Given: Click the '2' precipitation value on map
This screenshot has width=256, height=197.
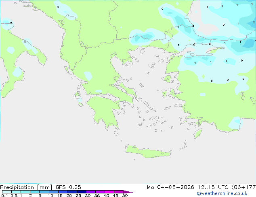Looking at the screenshot, I should [x=254, y=23].
